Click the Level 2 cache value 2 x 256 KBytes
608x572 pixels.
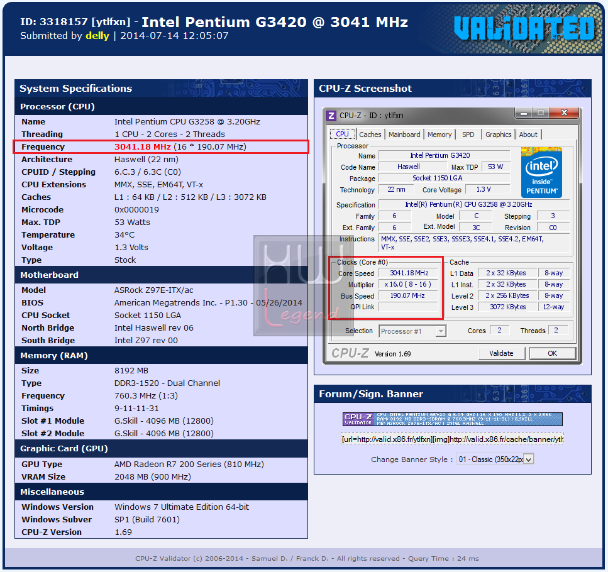coord(507,295)
